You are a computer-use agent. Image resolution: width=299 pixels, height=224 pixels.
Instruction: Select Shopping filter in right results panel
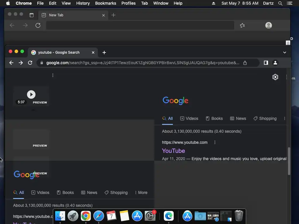(265, 118)
